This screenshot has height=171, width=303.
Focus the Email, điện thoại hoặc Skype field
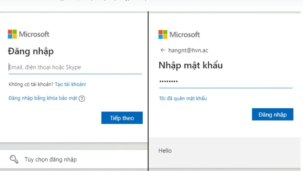click(x=75, y=67)
